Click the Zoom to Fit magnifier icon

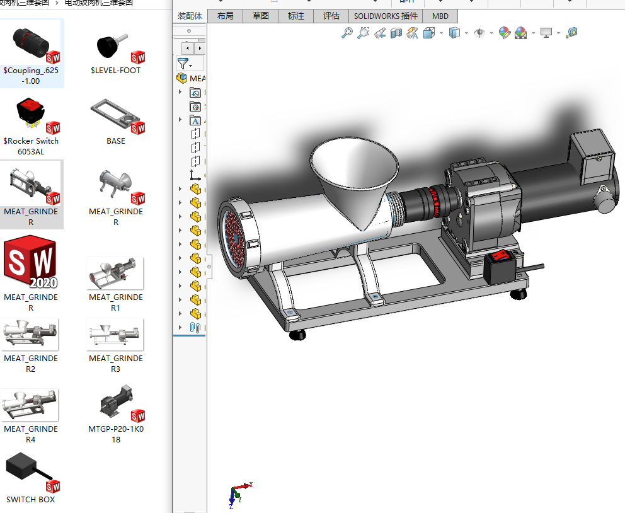tap(347, 33)
